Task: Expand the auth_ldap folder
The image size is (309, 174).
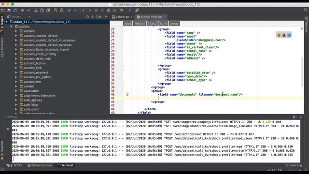Action: point(16,104)
